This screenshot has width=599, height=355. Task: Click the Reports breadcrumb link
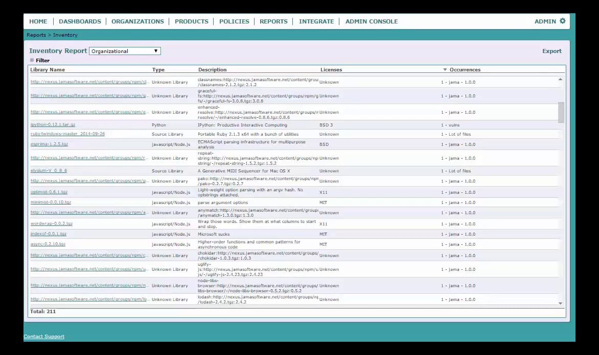(x=36, y=35)
